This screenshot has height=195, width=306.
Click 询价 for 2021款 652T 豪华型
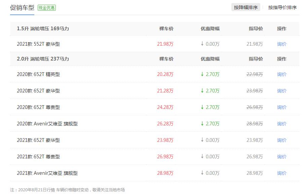pos(281,140)
